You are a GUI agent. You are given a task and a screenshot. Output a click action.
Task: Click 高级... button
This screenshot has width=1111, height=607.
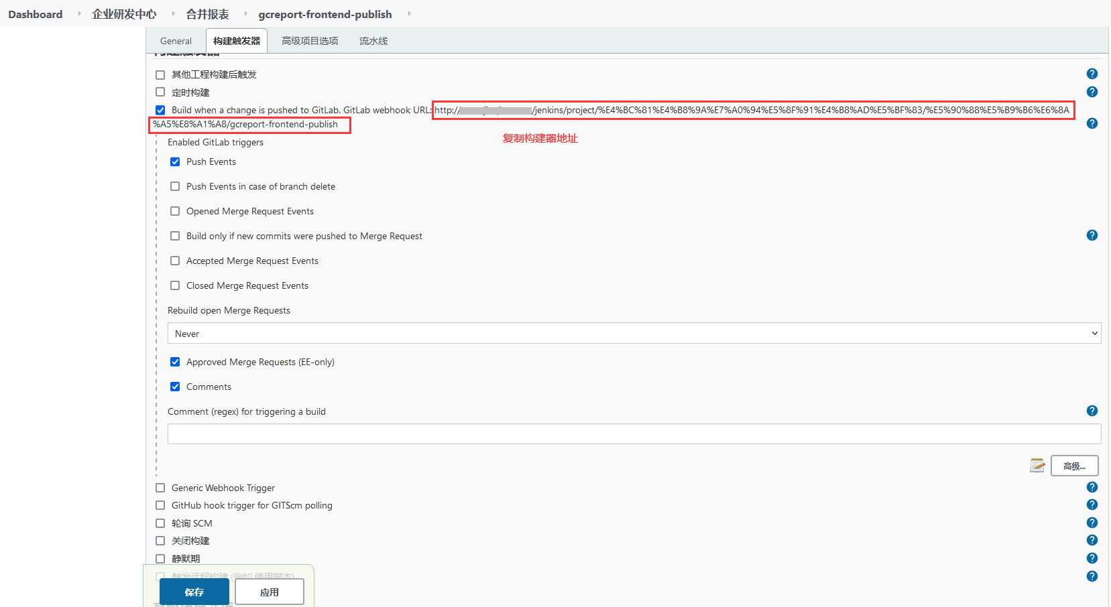point(1074,466)
